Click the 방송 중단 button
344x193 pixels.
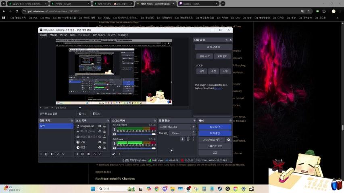point(215,127)
